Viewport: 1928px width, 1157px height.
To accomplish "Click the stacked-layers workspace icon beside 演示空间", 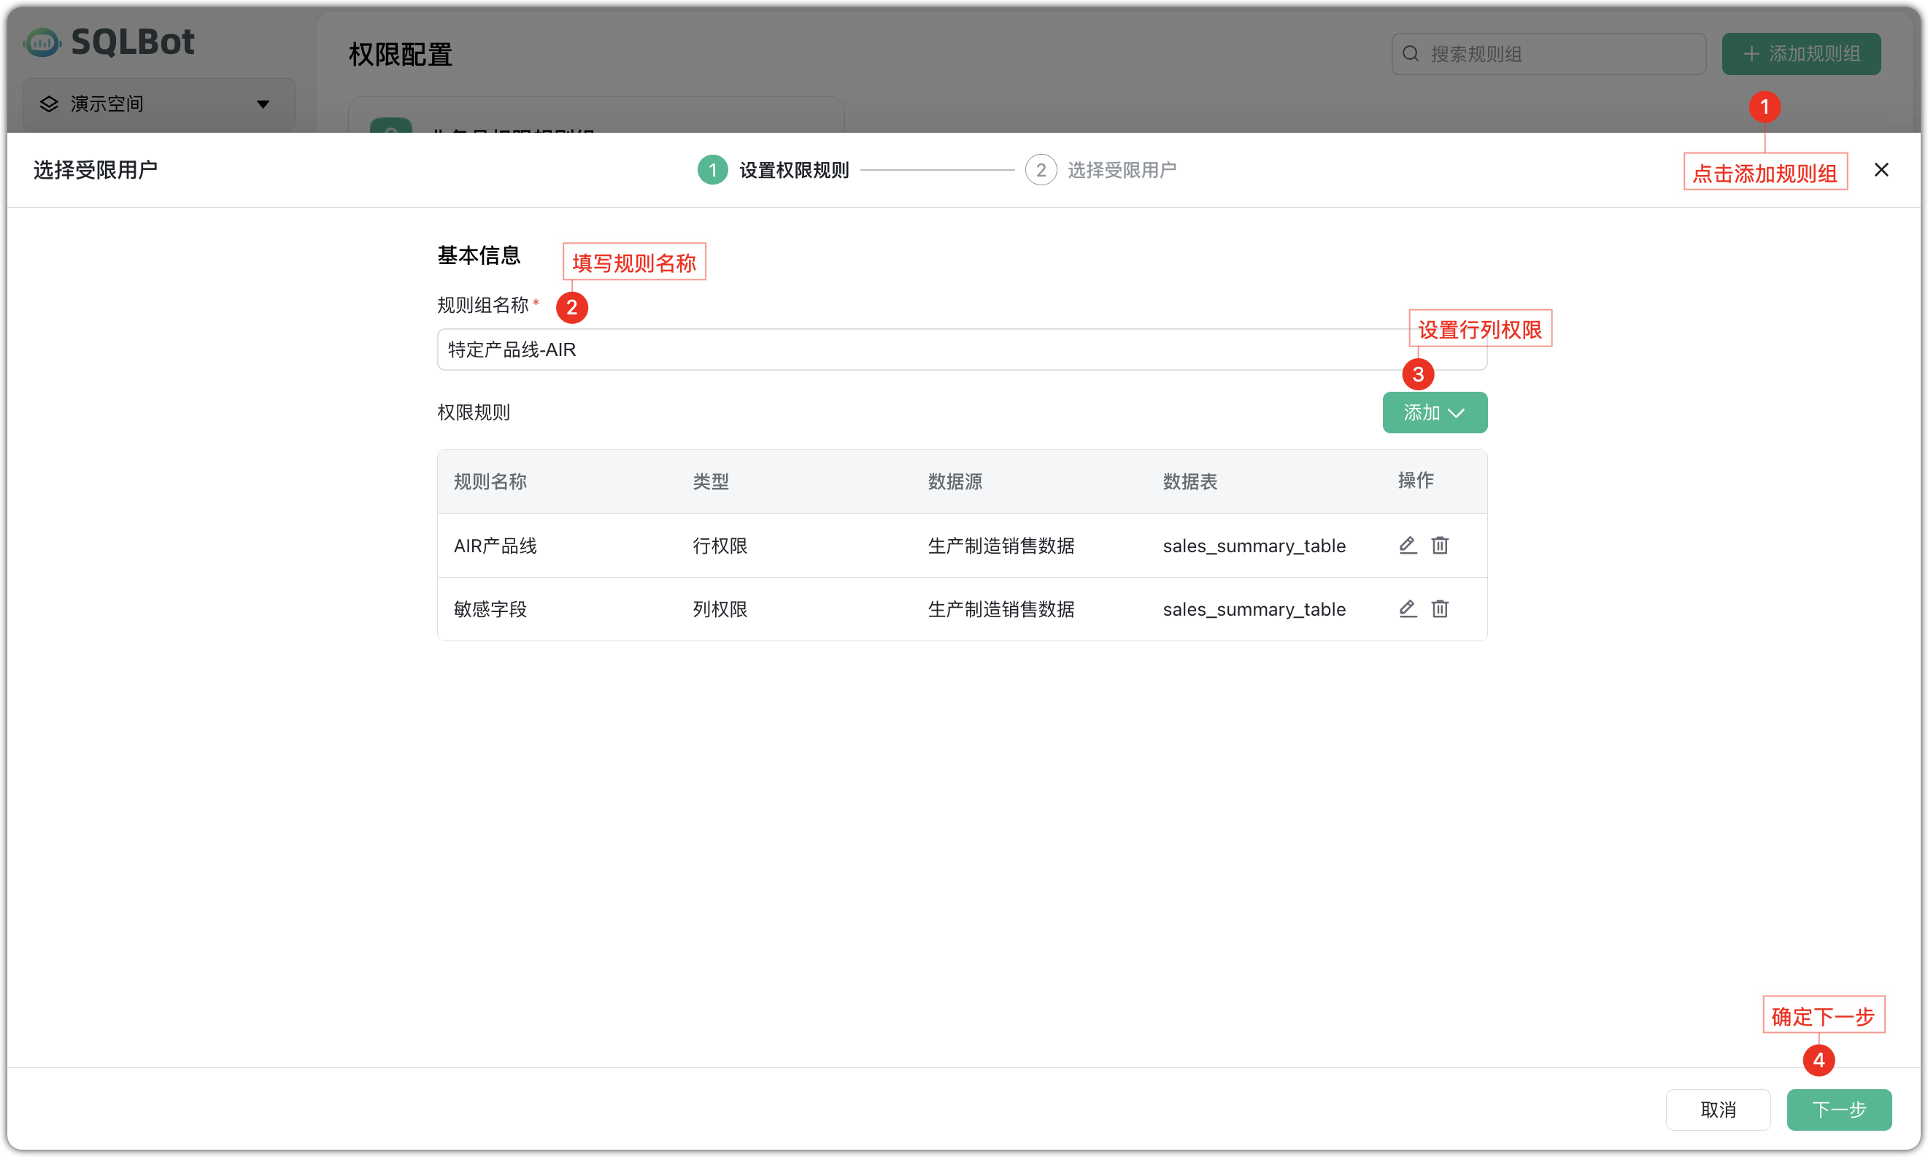I will (48, 104).
